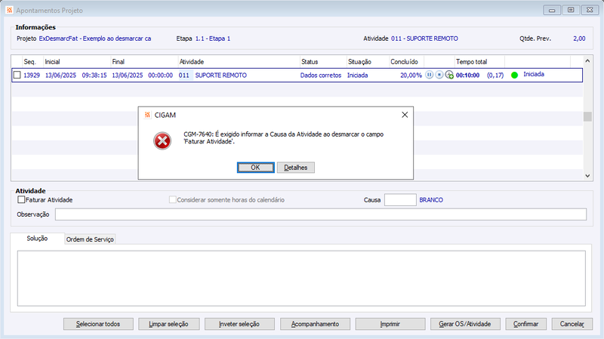Click the 09:38:15 start time cell
The height and width of the screenshot is (339, 604).
(94, 75)
